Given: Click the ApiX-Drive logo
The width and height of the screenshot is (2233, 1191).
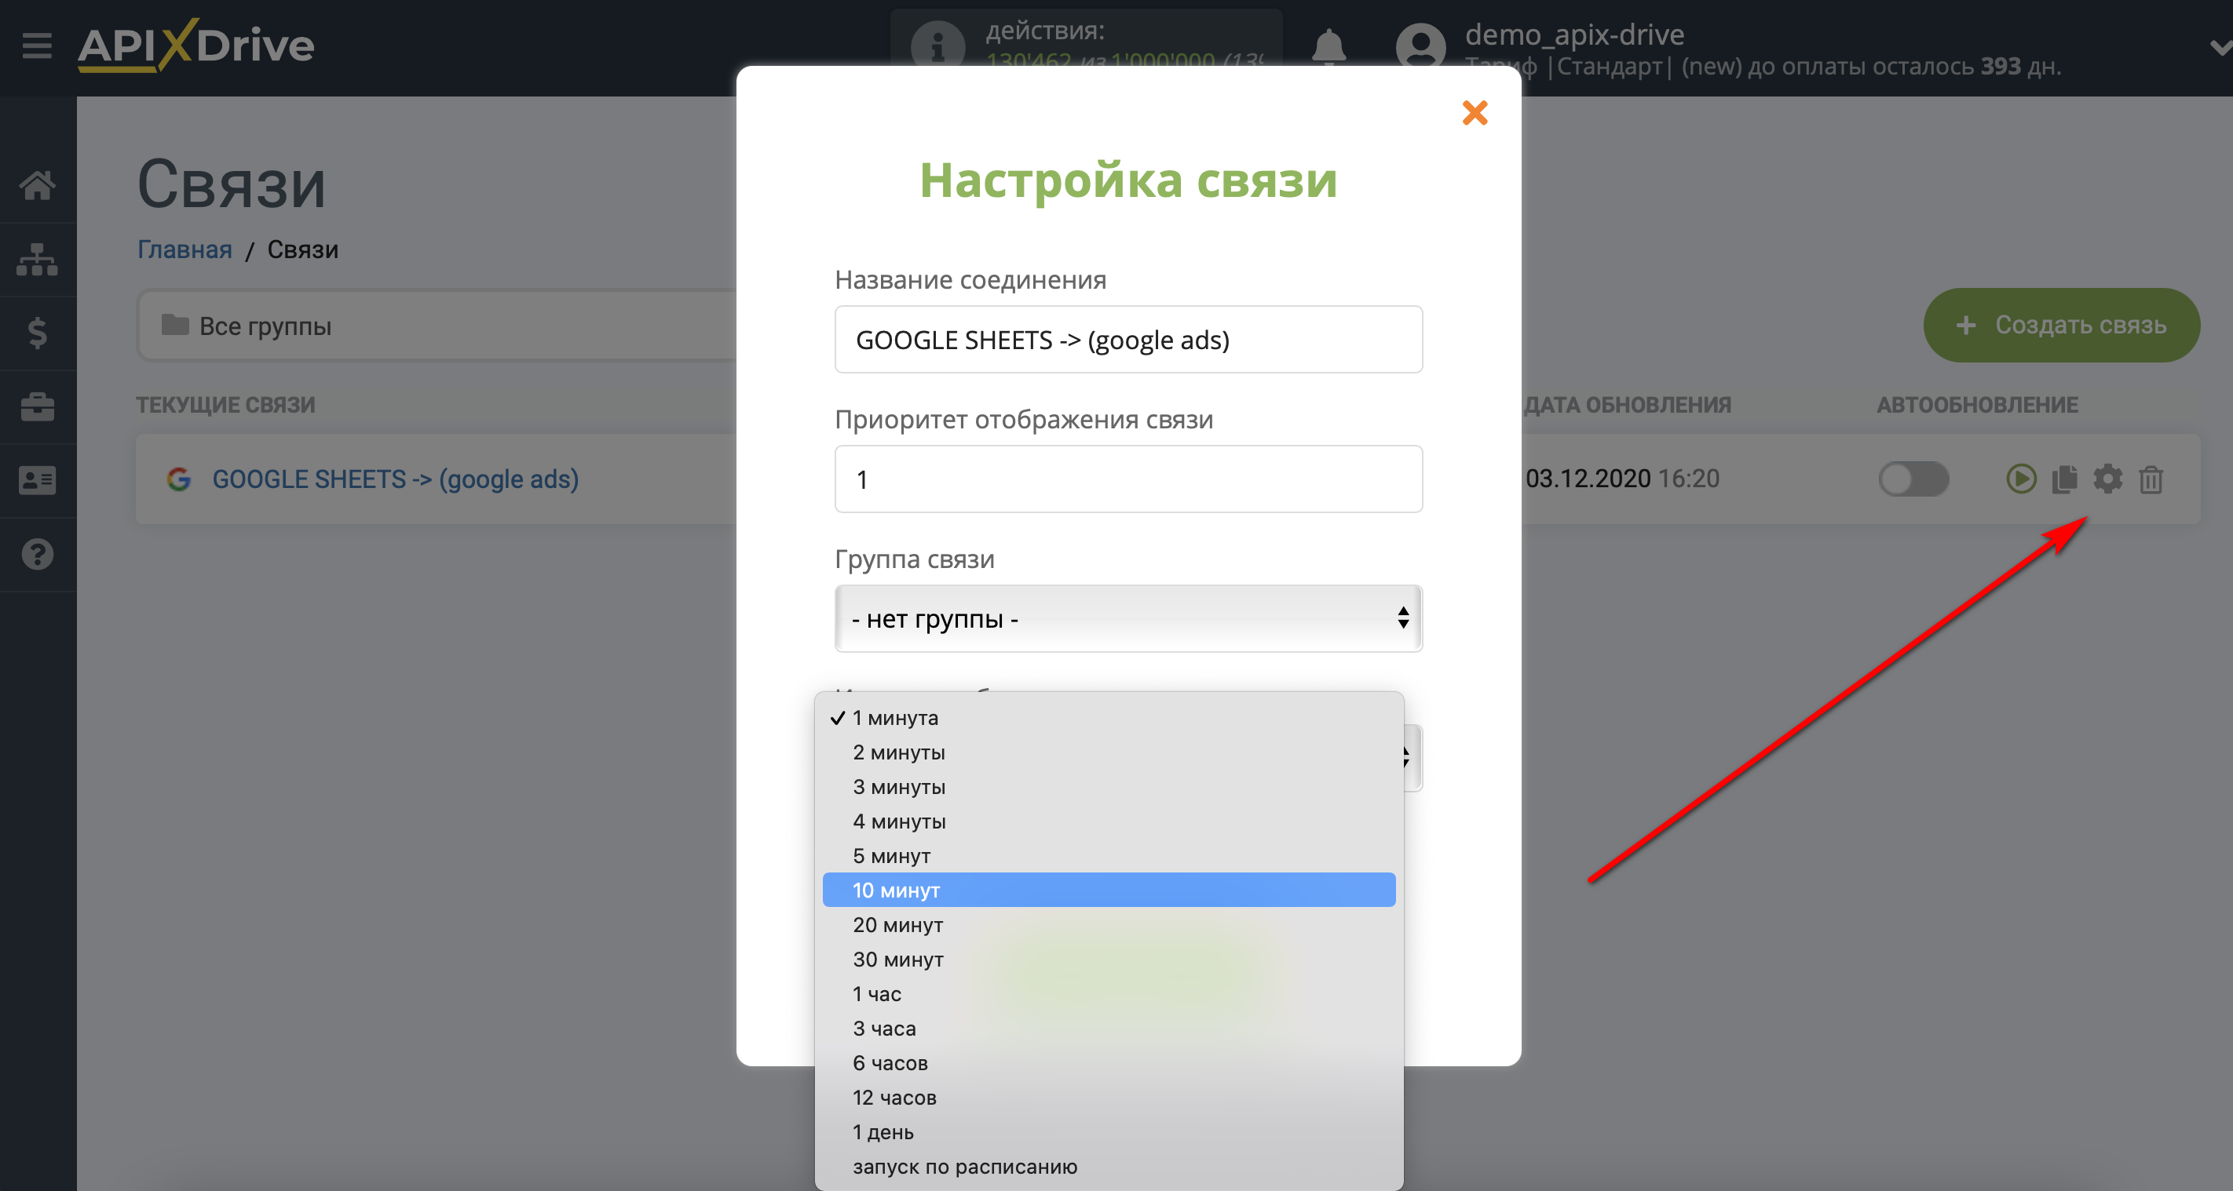Looking at the screenshot, I should coord(196,45).
